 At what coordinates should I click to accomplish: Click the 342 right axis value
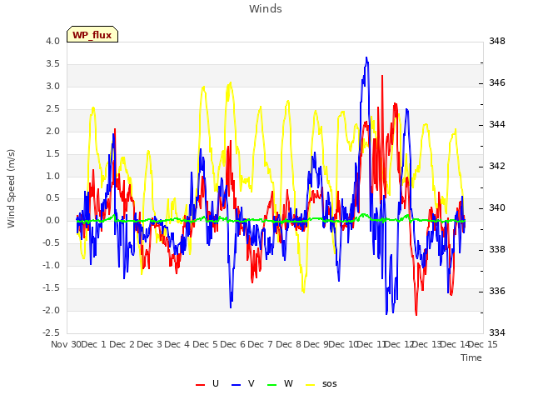[x=497, y=166]
